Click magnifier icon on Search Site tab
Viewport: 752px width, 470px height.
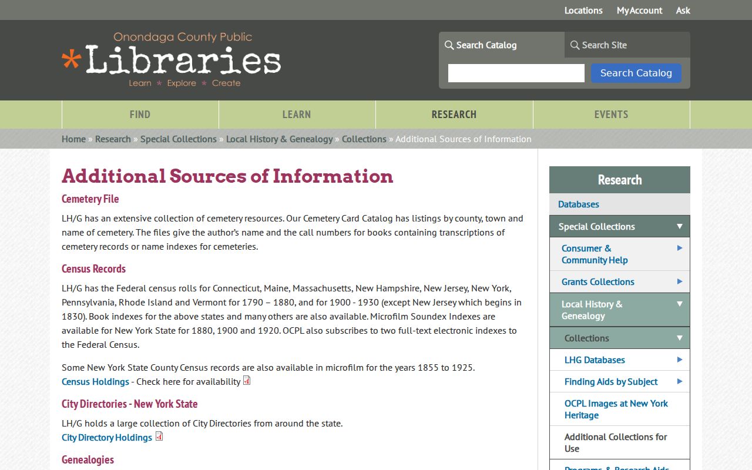coord(575,45)
